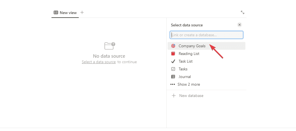Click the three dots before Show more
Screen dimensions: 296x131
(x=173, y=85)
